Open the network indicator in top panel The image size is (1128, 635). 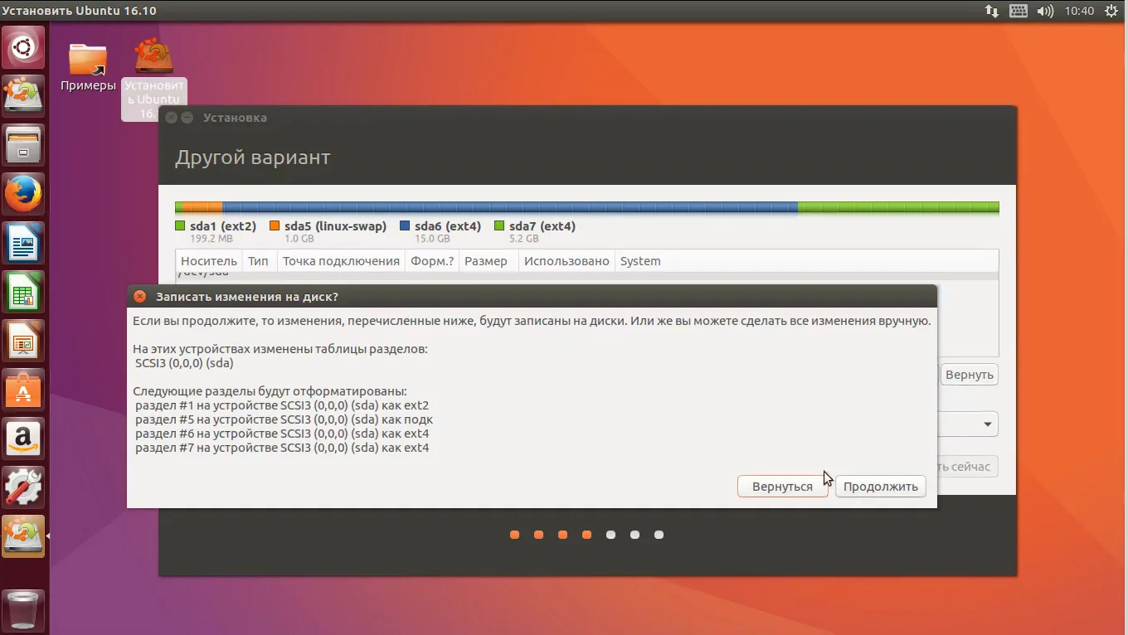(992, 11)
